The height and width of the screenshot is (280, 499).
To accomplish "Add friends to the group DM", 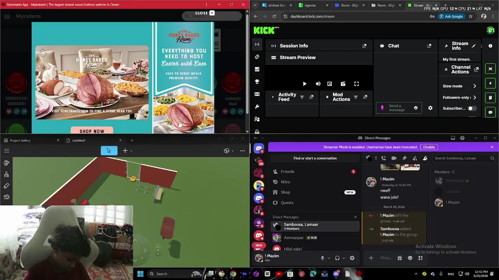I will click(x=415, y=158).
